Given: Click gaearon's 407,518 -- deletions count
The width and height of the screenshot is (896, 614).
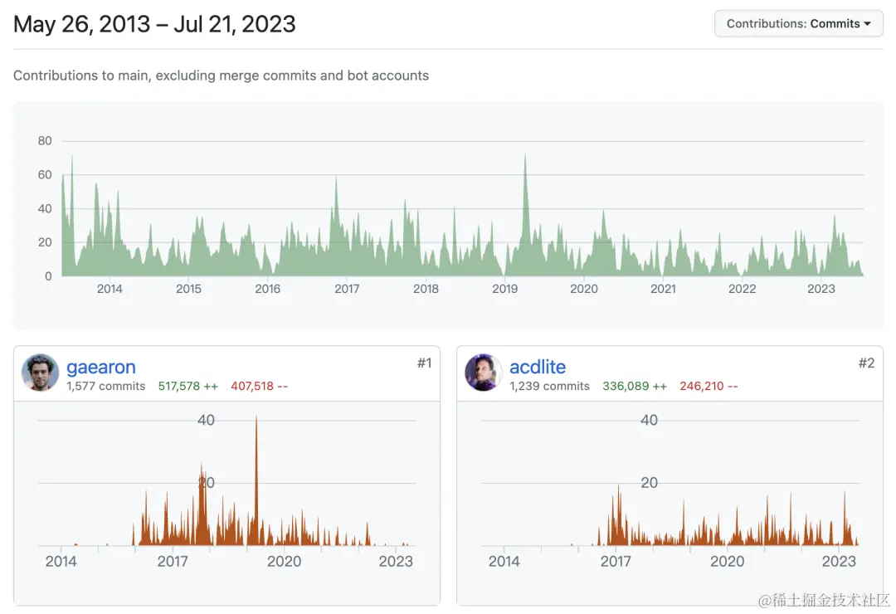Looking at the screenshot, I should coord(259,386).
